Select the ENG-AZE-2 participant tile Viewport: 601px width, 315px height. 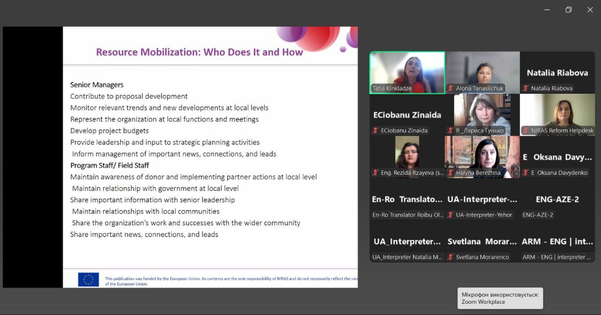point(557,199)
